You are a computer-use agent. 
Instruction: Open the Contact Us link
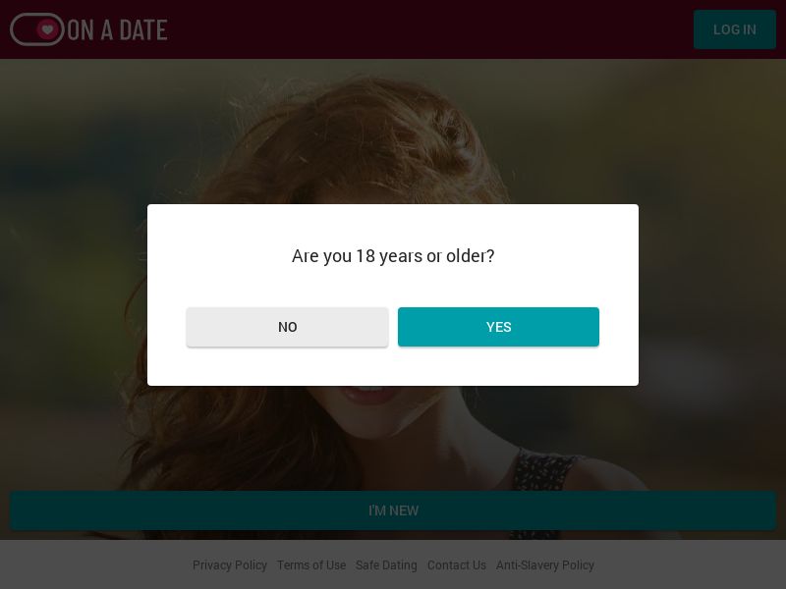(x=457, y=565)
